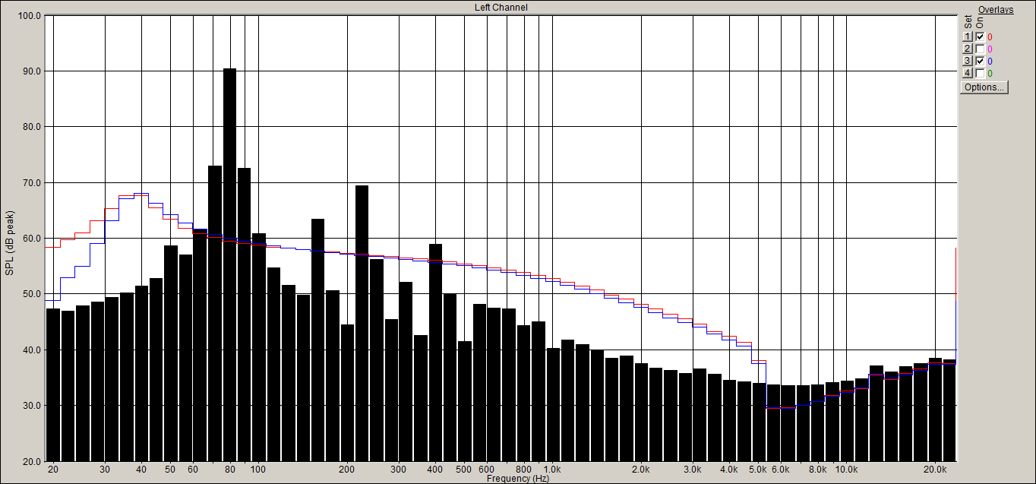This screenshot has width=1036, height=484.
Task: Click the 10.0k frequency axis label
Action: click(x=846, y=470)
